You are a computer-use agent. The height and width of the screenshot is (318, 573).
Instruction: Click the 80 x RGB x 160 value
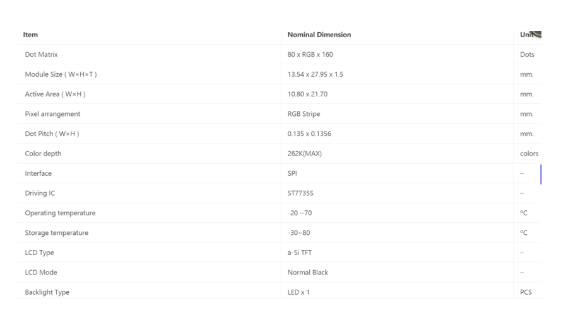point(310,54)
